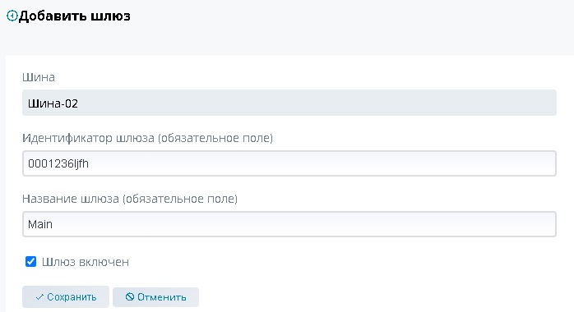574x312 pixels.
Task: Click the Добавить шлюз heading
Action: (74, 16)
